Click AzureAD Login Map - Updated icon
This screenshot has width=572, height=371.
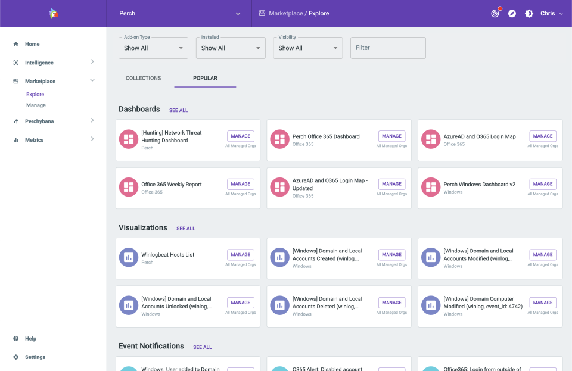point(280,187)
